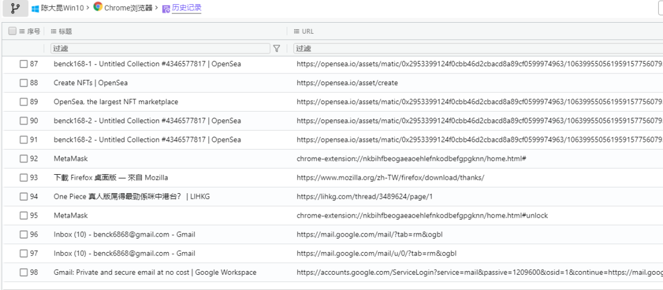Viewport: 663px width, 290px height.
Task: Click the URL column menu icon
Action: (297, 31)
